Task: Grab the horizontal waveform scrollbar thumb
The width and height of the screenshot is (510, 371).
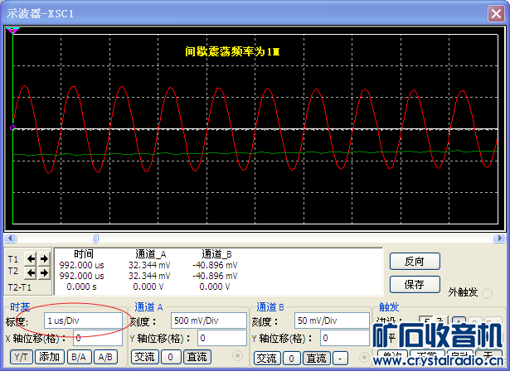Action: 95,238
